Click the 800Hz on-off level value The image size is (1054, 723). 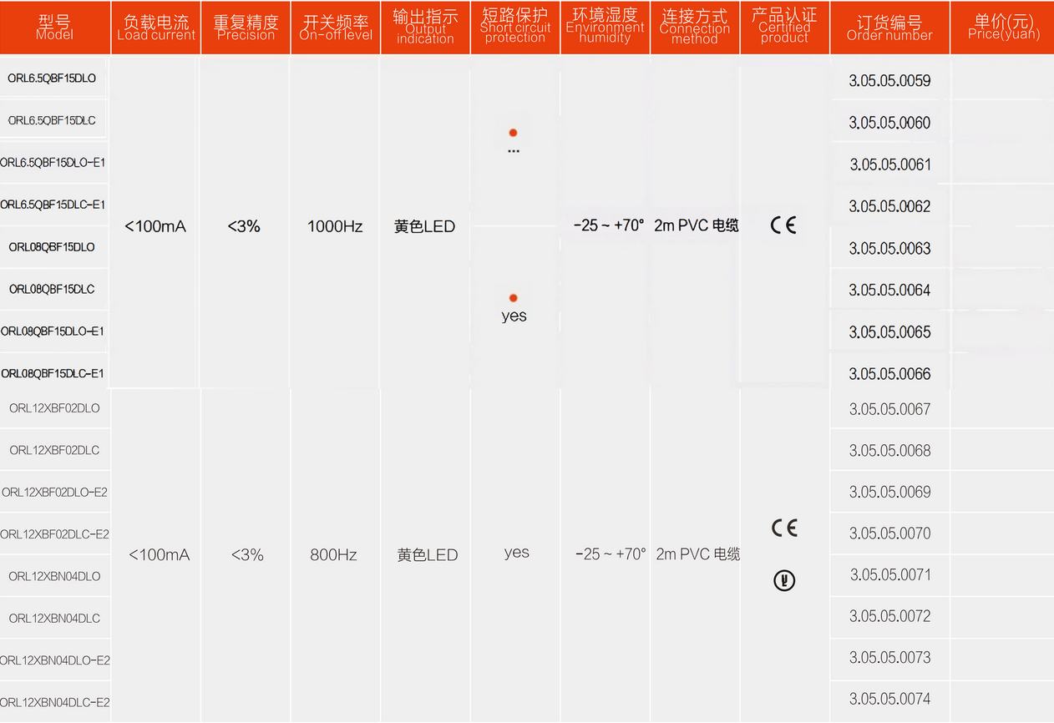[x=334, y=555]
